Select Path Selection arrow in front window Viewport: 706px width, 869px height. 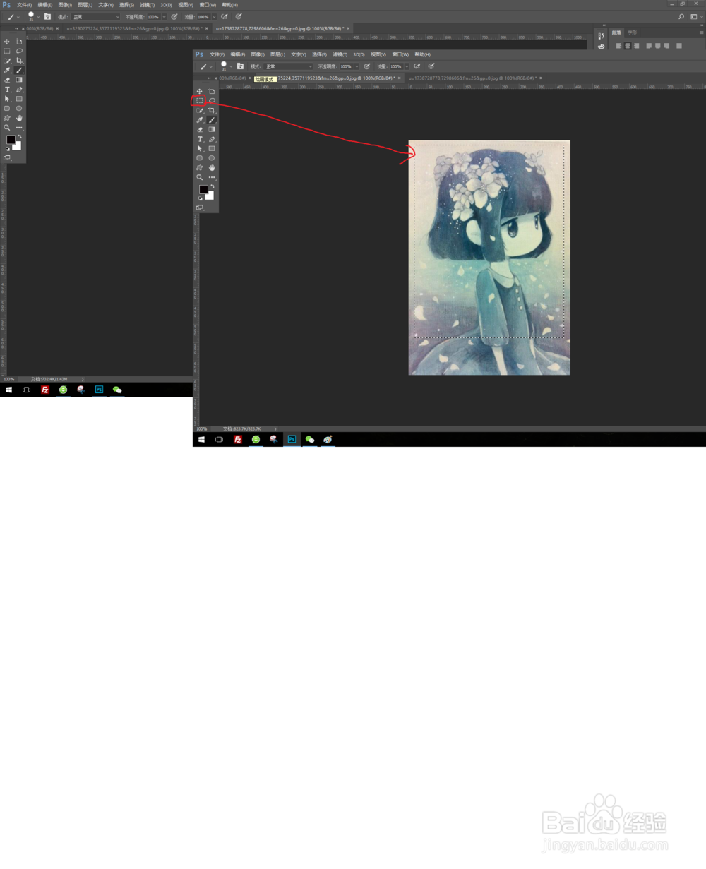coord(199,148)
